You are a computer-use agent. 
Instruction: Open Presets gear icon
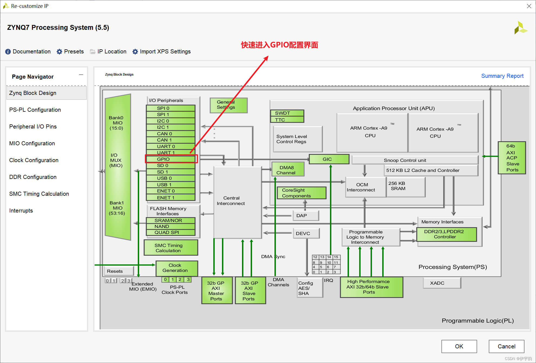coord(59,52)
